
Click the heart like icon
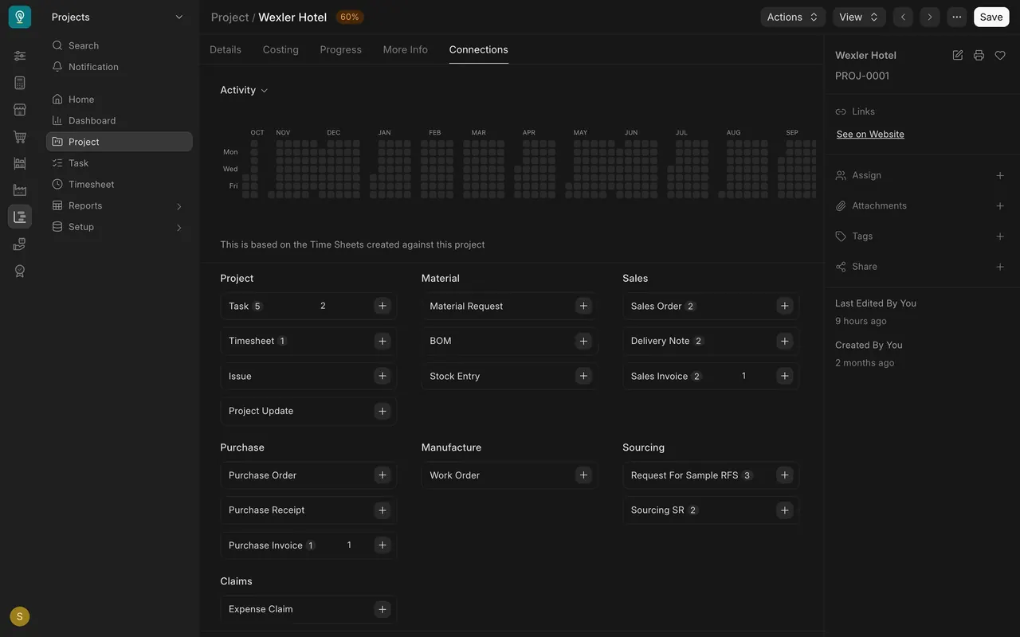[x=1000, y=55]
